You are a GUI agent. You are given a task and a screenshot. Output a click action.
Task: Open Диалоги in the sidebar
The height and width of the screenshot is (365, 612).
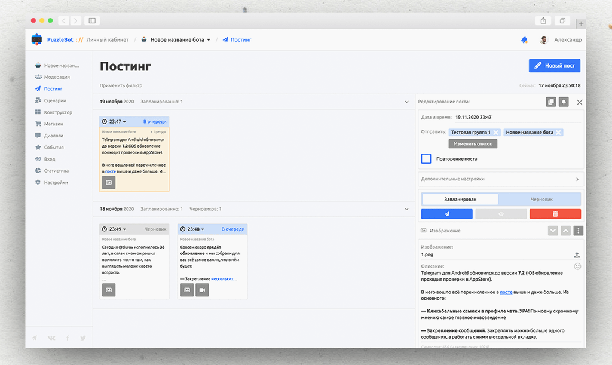click(49, 136)
